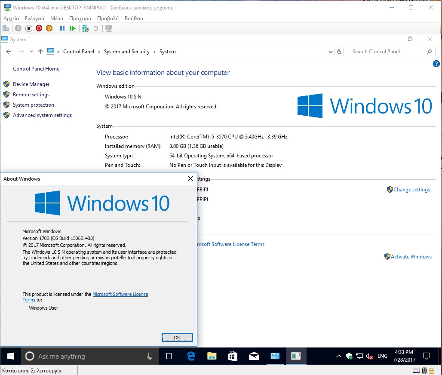Image resolution: width=442 pixels, height=375 pixels.
Task: Click the Change settings link
Action: [411, 190]
